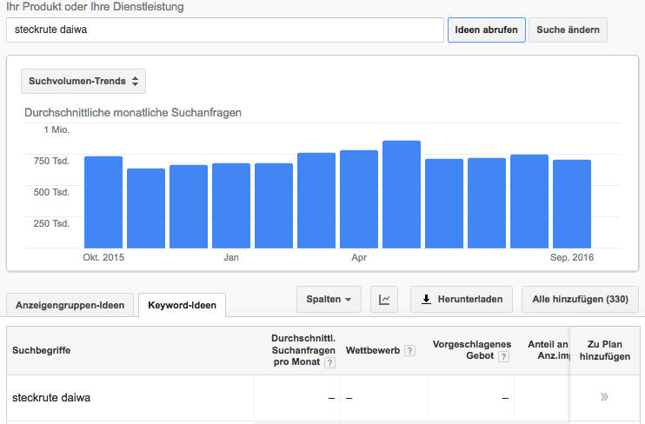Viewport: 645px width, 424px height.
Task: Click the last bar above Sep. 2016
Action: pos(572,203)
